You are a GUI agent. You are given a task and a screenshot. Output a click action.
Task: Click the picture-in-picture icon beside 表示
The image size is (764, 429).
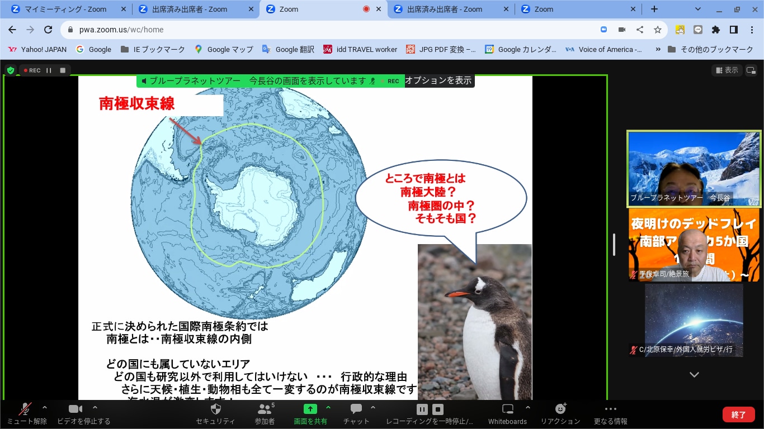point(751,70)
